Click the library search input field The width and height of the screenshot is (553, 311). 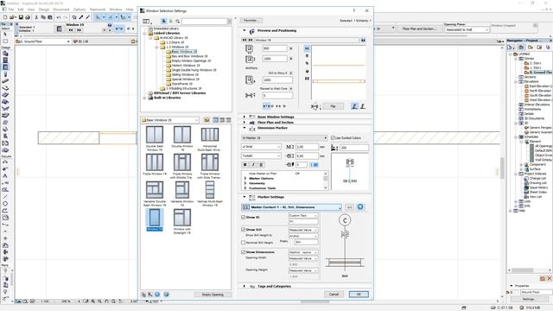[205, 22]
